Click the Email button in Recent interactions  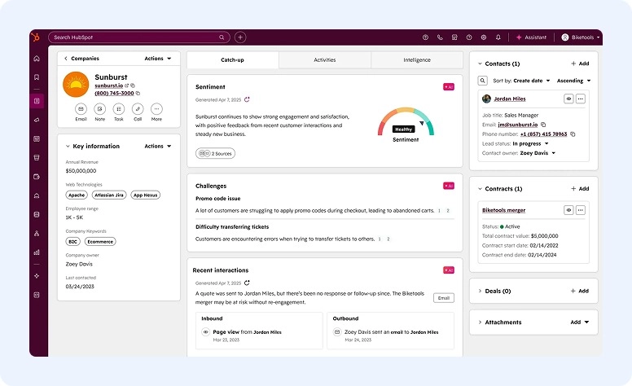443,298
